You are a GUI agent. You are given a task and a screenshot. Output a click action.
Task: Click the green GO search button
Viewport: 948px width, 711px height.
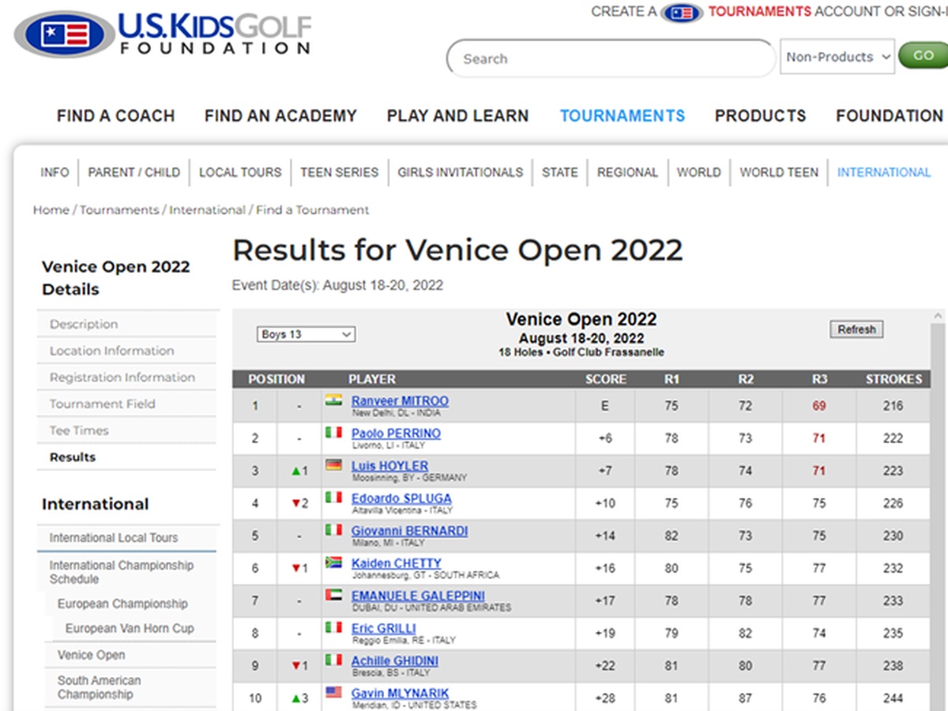click(x=923, y=56)
